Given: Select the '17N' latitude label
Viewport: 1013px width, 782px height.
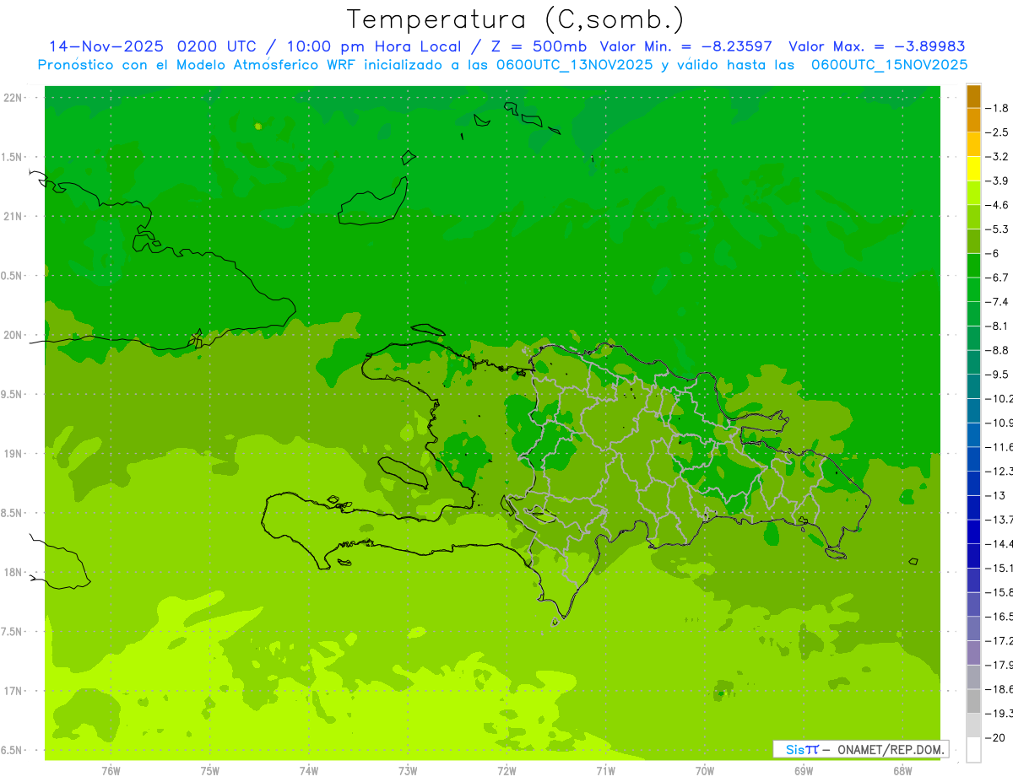Looking at the screenshot, I should [14, 691].
